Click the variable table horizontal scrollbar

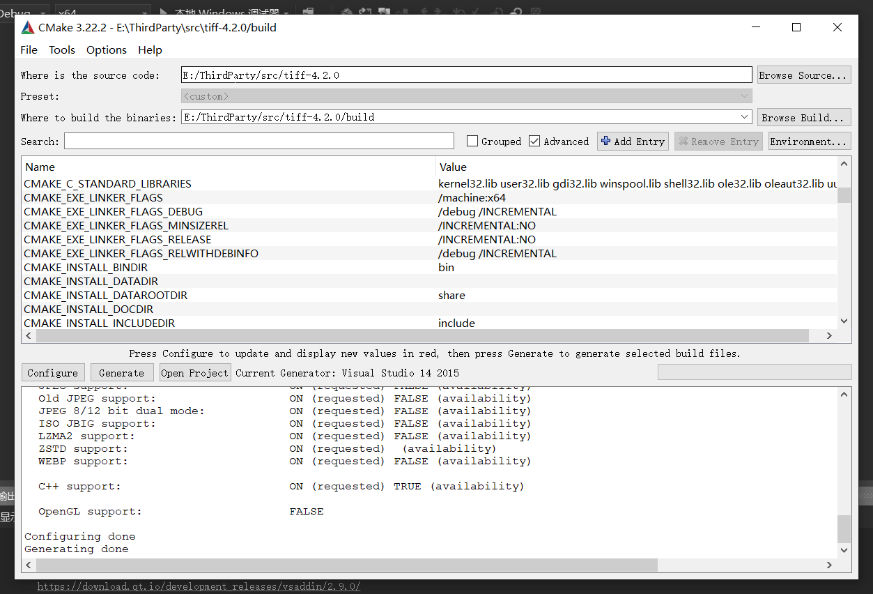(x=422, y=335)
